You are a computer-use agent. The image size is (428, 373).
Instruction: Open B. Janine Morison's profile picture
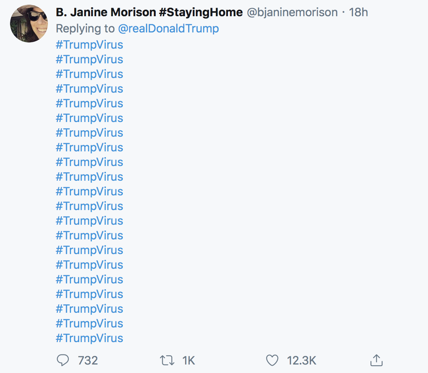point(29,24)
